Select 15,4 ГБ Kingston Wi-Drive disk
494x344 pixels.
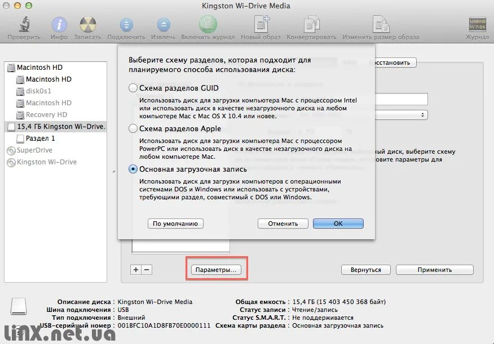pyautogui.click(x=55, y=127)
